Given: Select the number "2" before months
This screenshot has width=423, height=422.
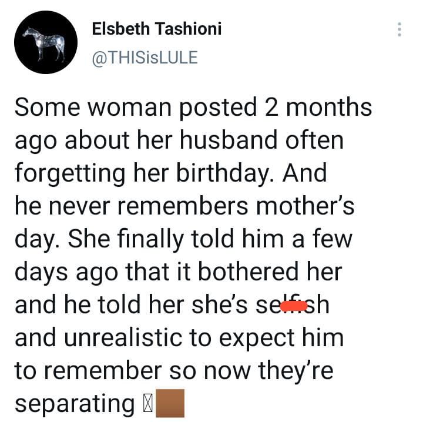Looking at the screenshot, I should click(x=271, y=107).
